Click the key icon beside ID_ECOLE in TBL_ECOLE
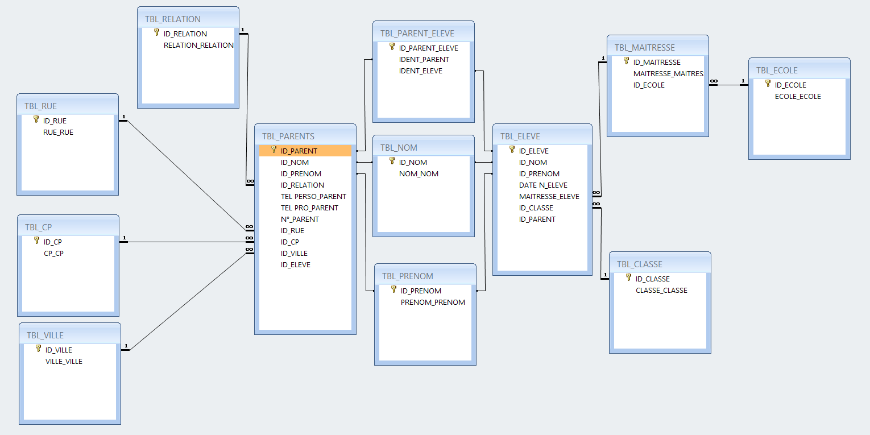The height and width of the screenshot is (435, 870). pos(768,84)
